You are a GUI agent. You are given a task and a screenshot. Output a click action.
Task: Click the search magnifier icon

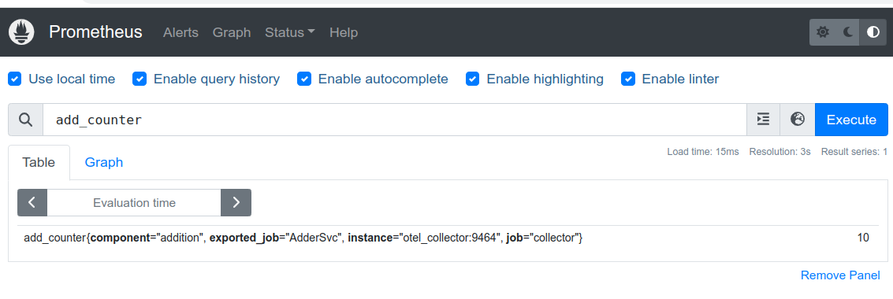tap(26, 120)
